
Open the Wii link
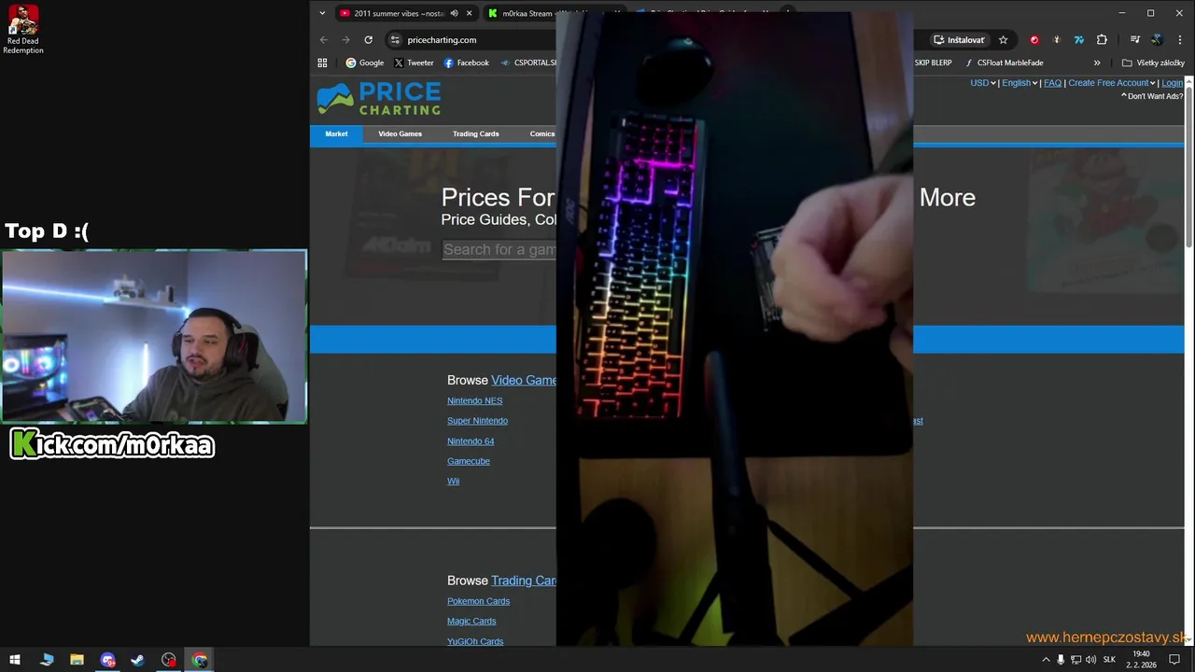453,482
